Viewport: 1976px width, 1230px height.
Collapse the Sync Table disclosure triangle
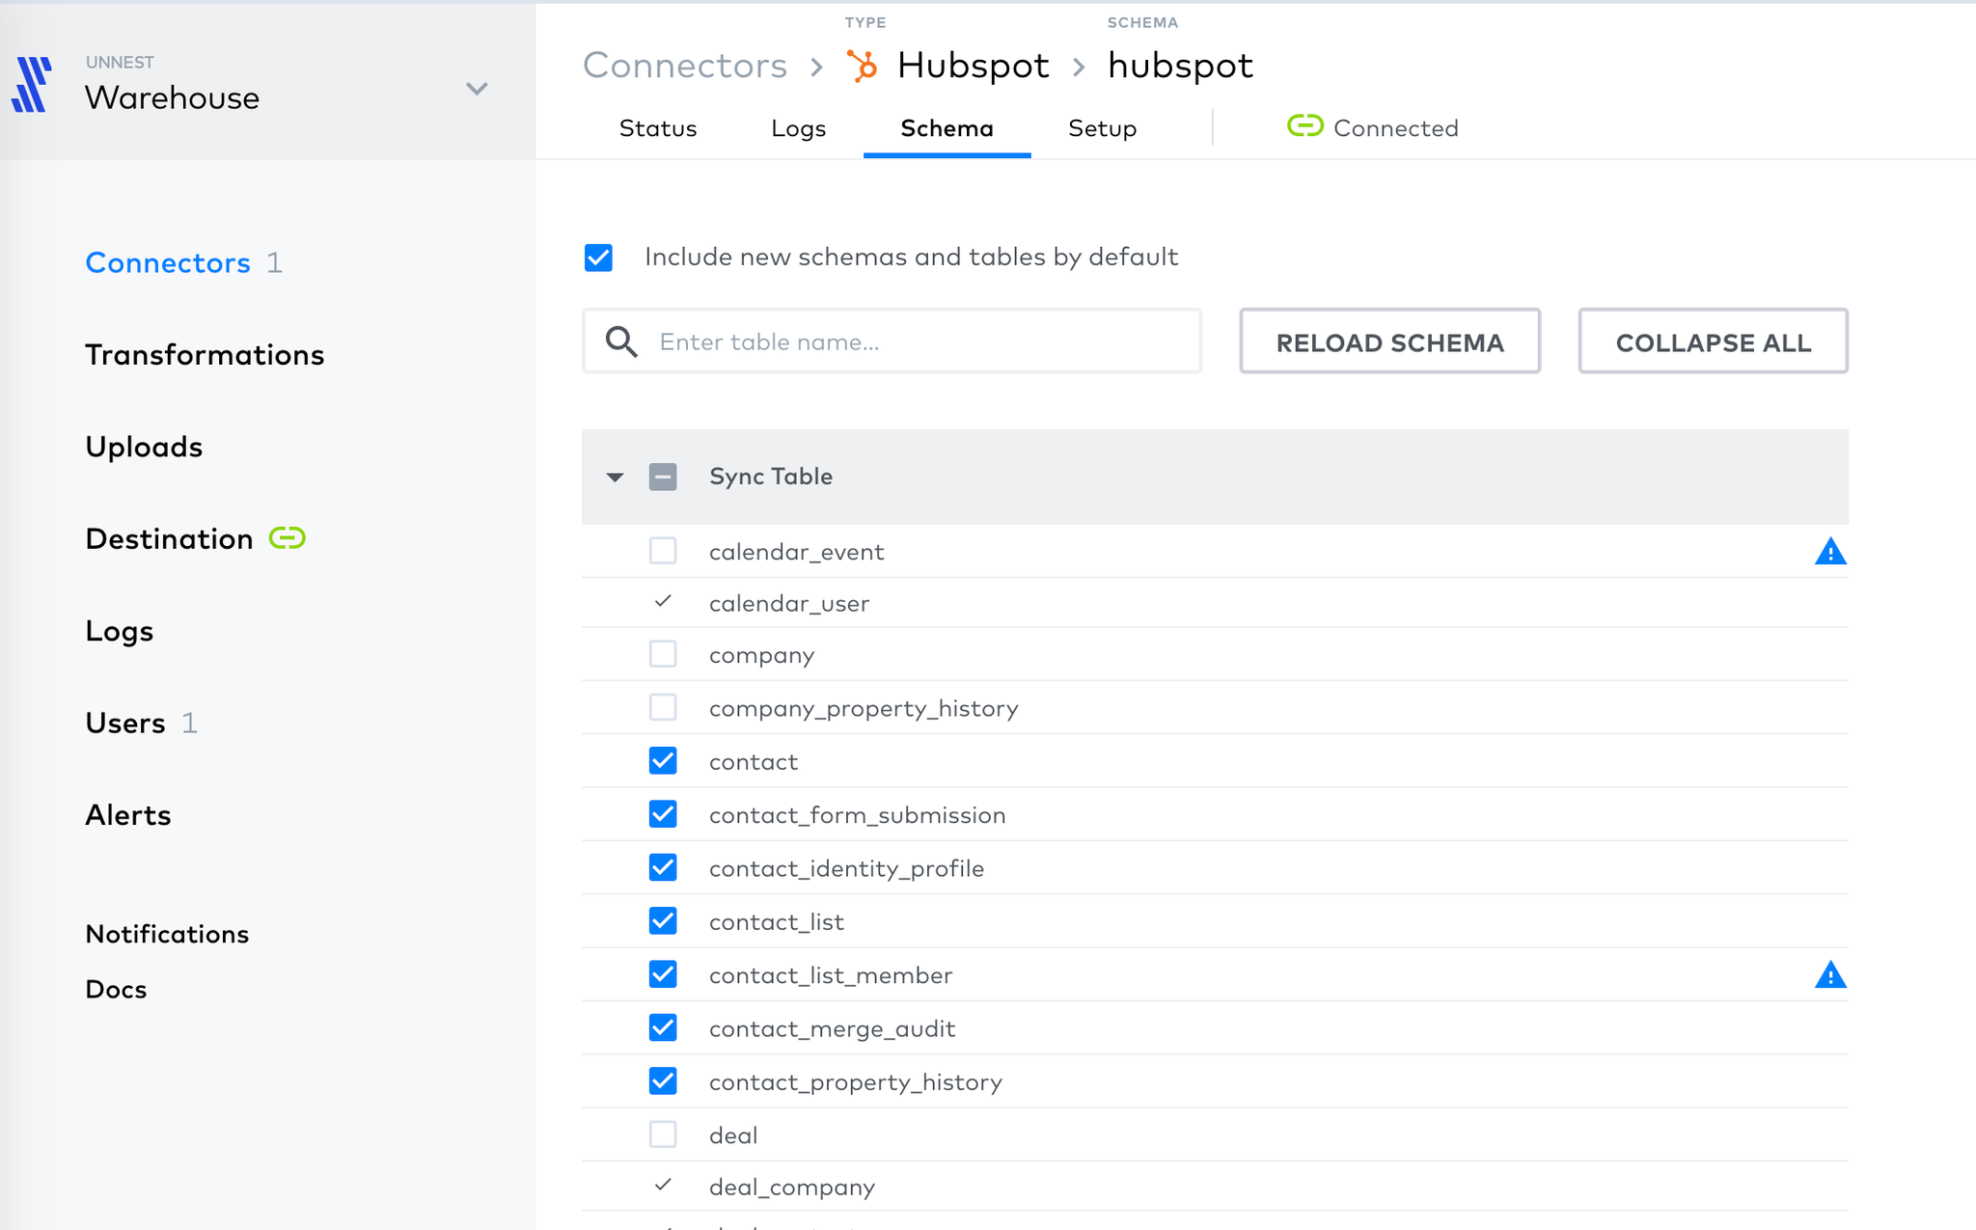(615, 477)
